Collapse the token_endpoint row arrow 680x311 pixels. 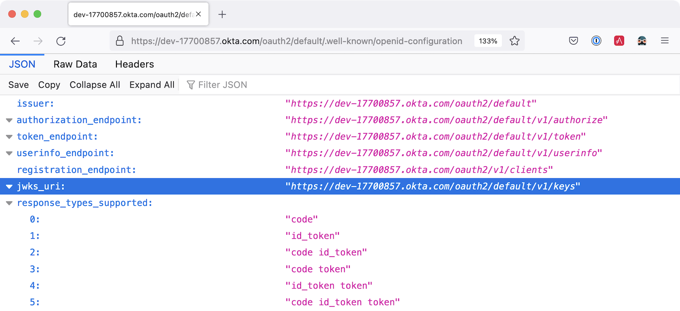tap(9, 137)
